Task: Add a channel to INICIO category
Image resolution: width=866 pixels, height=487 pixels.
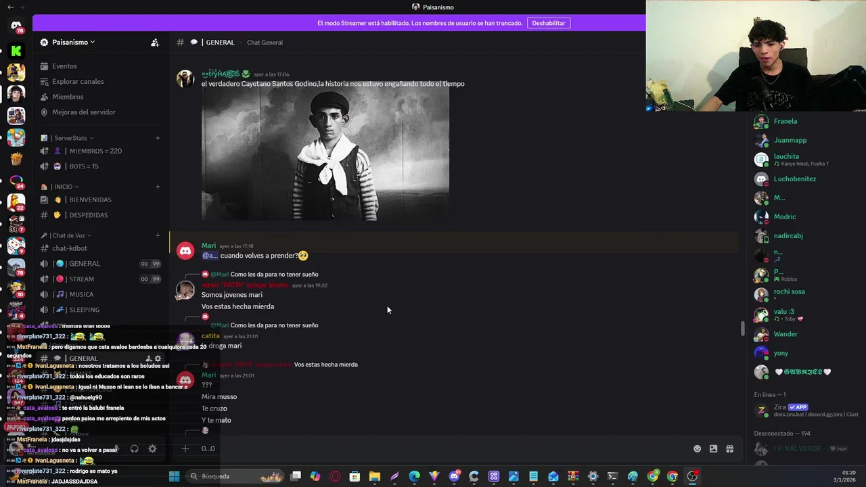Action: click(x=158, y=187)
